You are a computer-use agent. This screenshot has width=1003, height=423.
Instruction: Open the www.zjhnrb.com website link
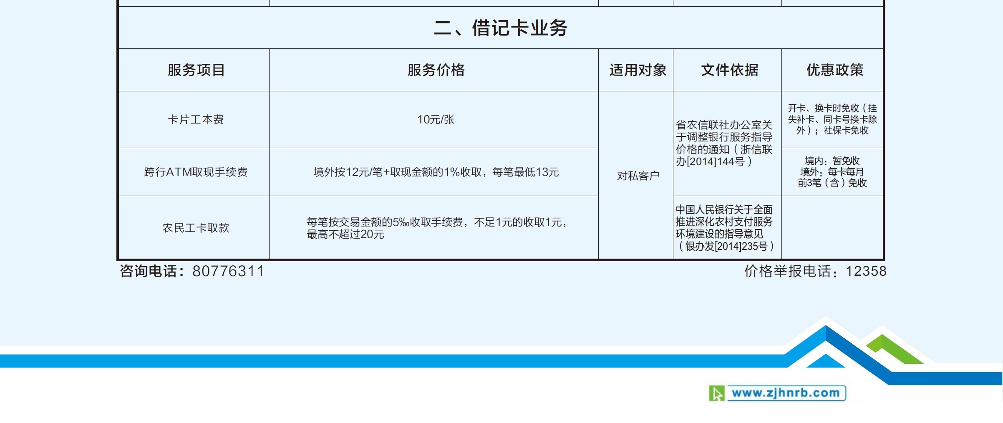pos(786,393)
